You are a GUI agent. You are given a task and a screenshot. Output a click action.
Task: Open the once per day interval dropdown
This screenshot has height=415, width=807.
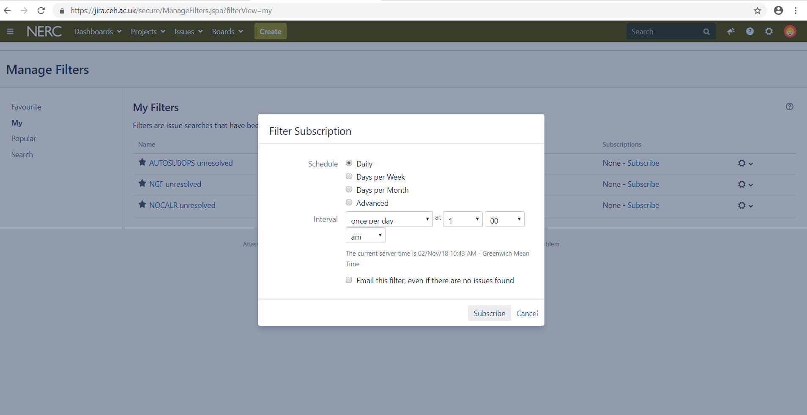(x=388, y=219)
